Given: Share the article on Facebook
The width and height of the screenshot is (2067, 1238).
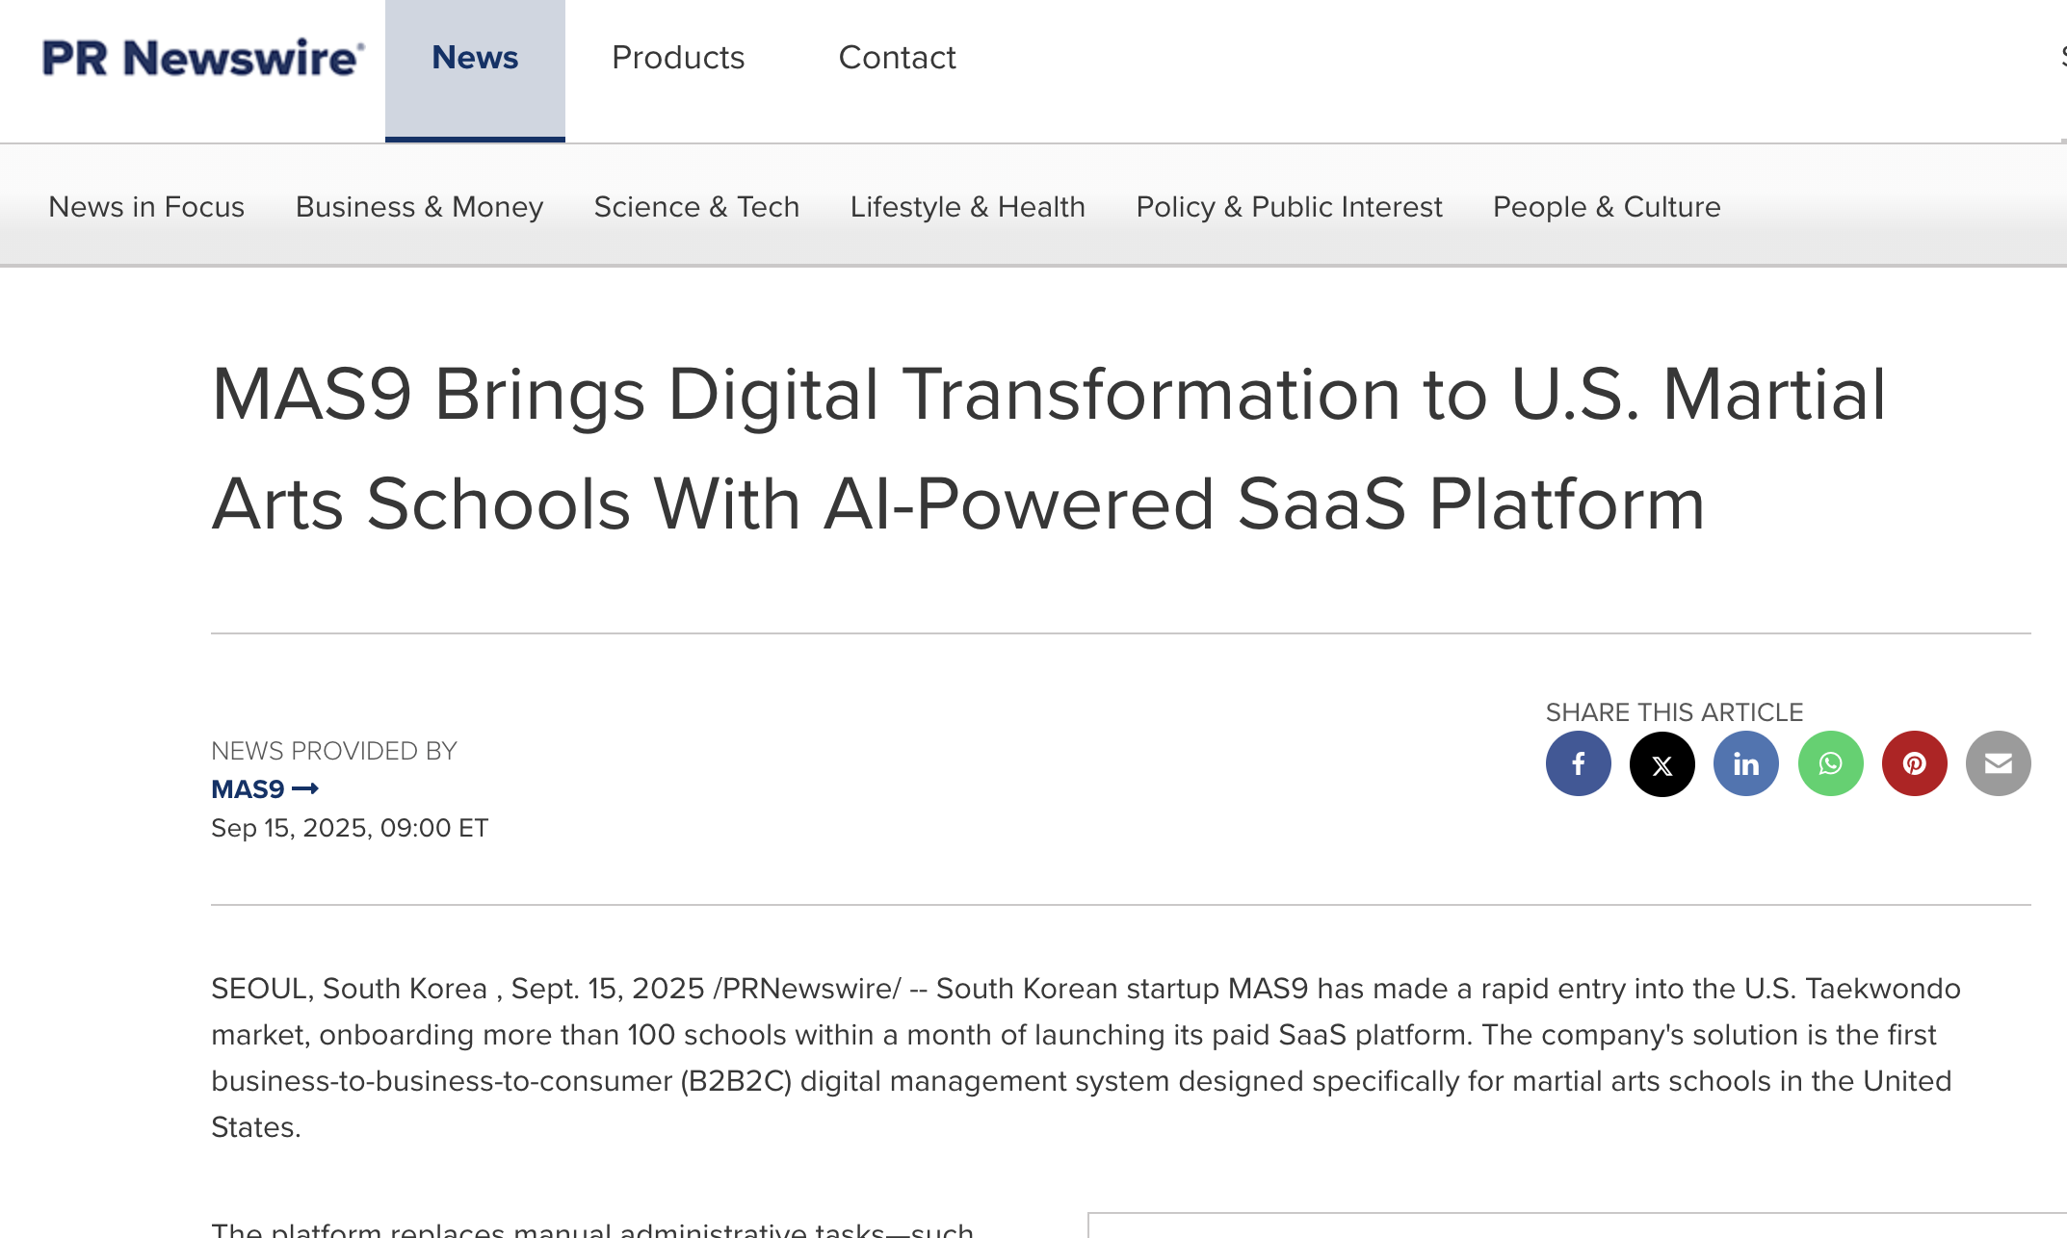Looking at the screenshot, I should pyautogui.click(x=1578, y=763).
